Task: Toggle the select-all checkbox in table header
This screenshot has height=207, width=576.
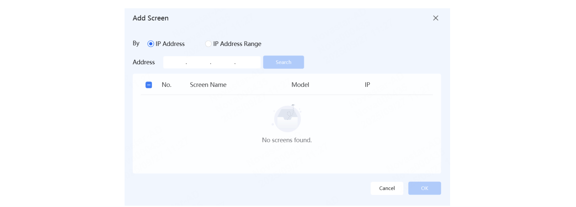Action: coord(149,85)
